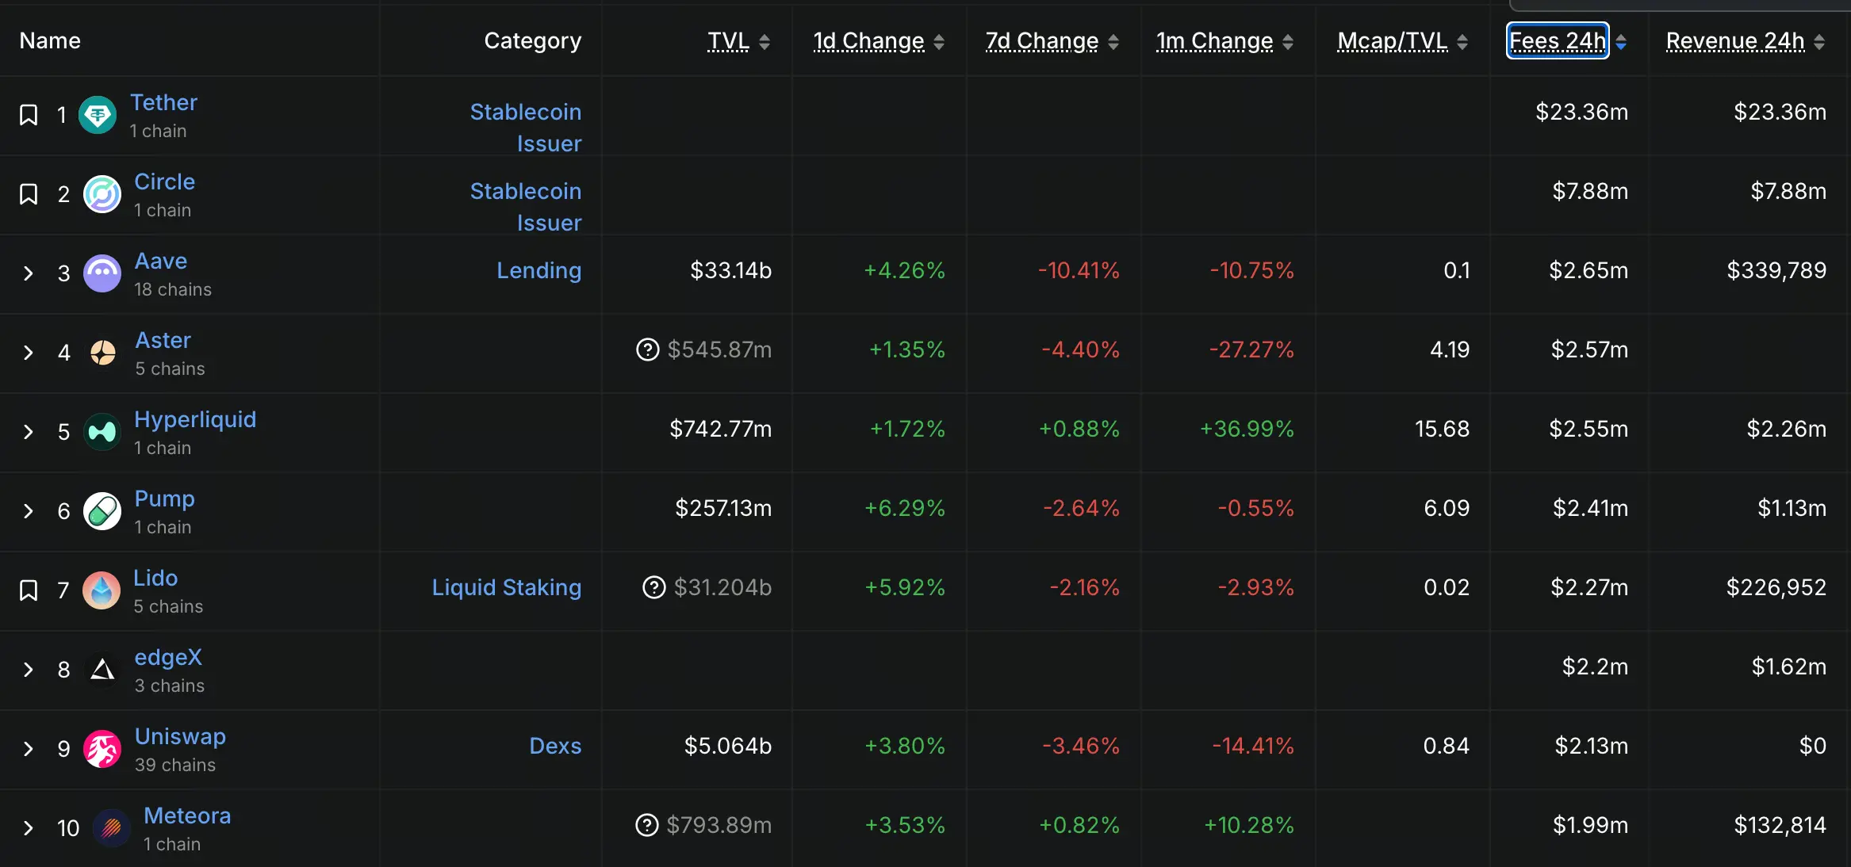Click the Fees 24h sort arrows

point(1622,42)
